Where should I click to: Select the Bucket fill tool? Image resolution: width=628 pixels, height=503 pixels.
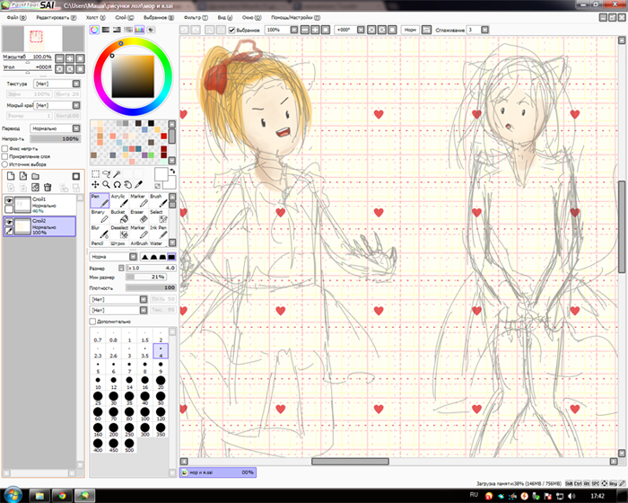coord(118,216)
